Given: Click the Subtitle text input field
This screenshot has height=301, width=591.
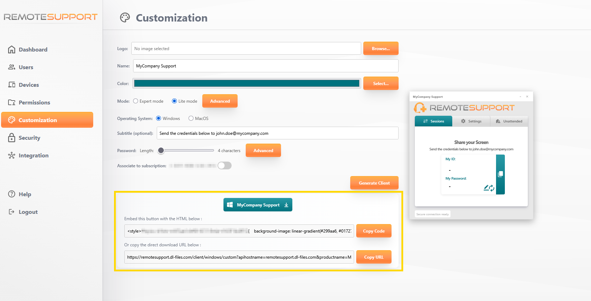Looking at the screenshot, I should click(277, 133).
